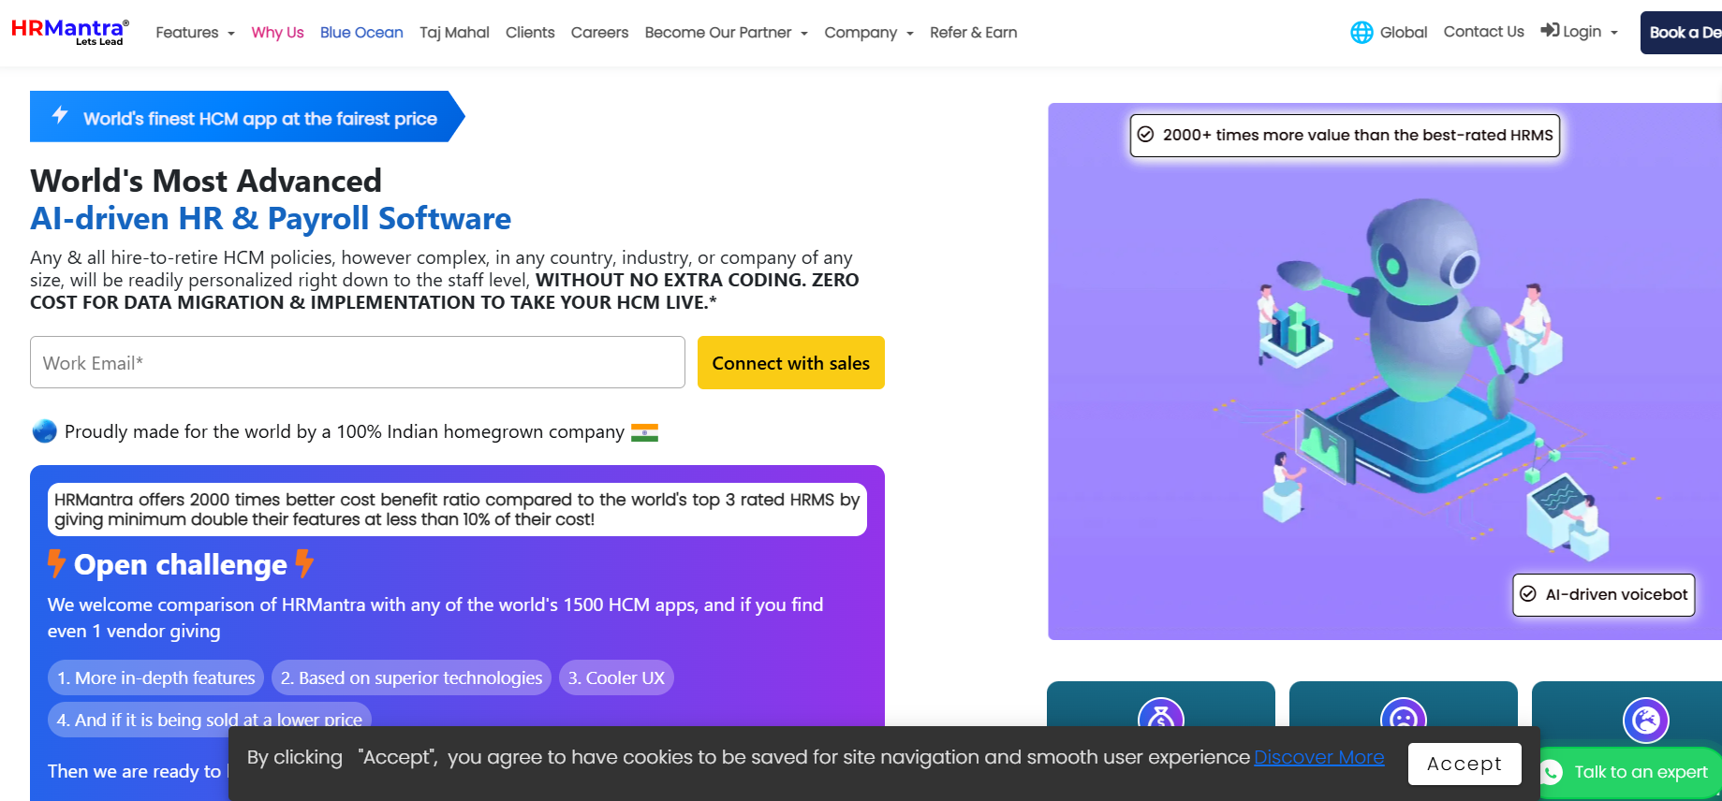Viewport: 1722px width, 801px height.
Task: Click the checkmark in 2000+ times badge
Action: (1145, 135)
